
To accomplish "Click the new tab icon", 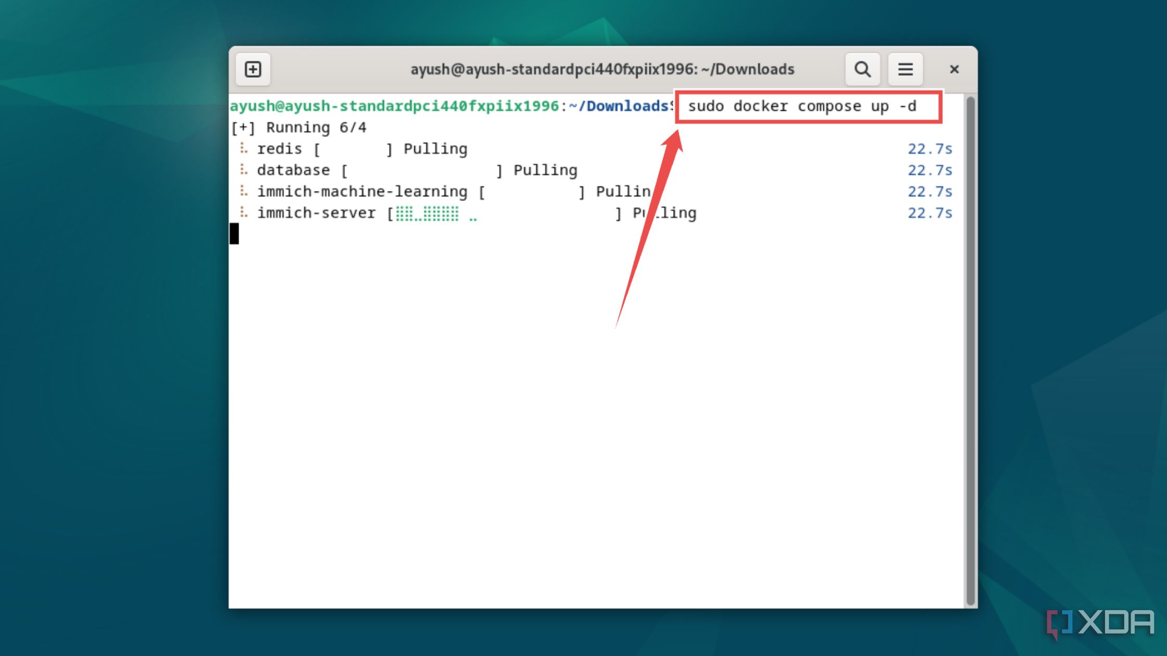I will (253, 69).
